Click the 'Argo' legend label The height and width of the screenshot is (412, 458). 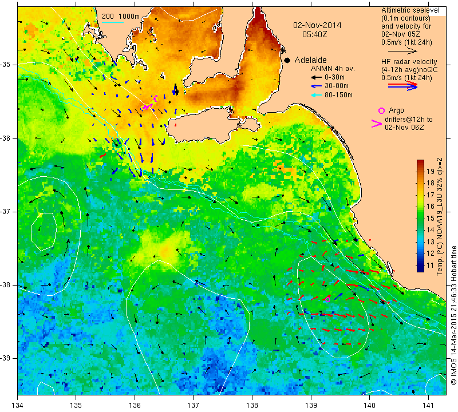pyautogui.click(x=396, y=110)
